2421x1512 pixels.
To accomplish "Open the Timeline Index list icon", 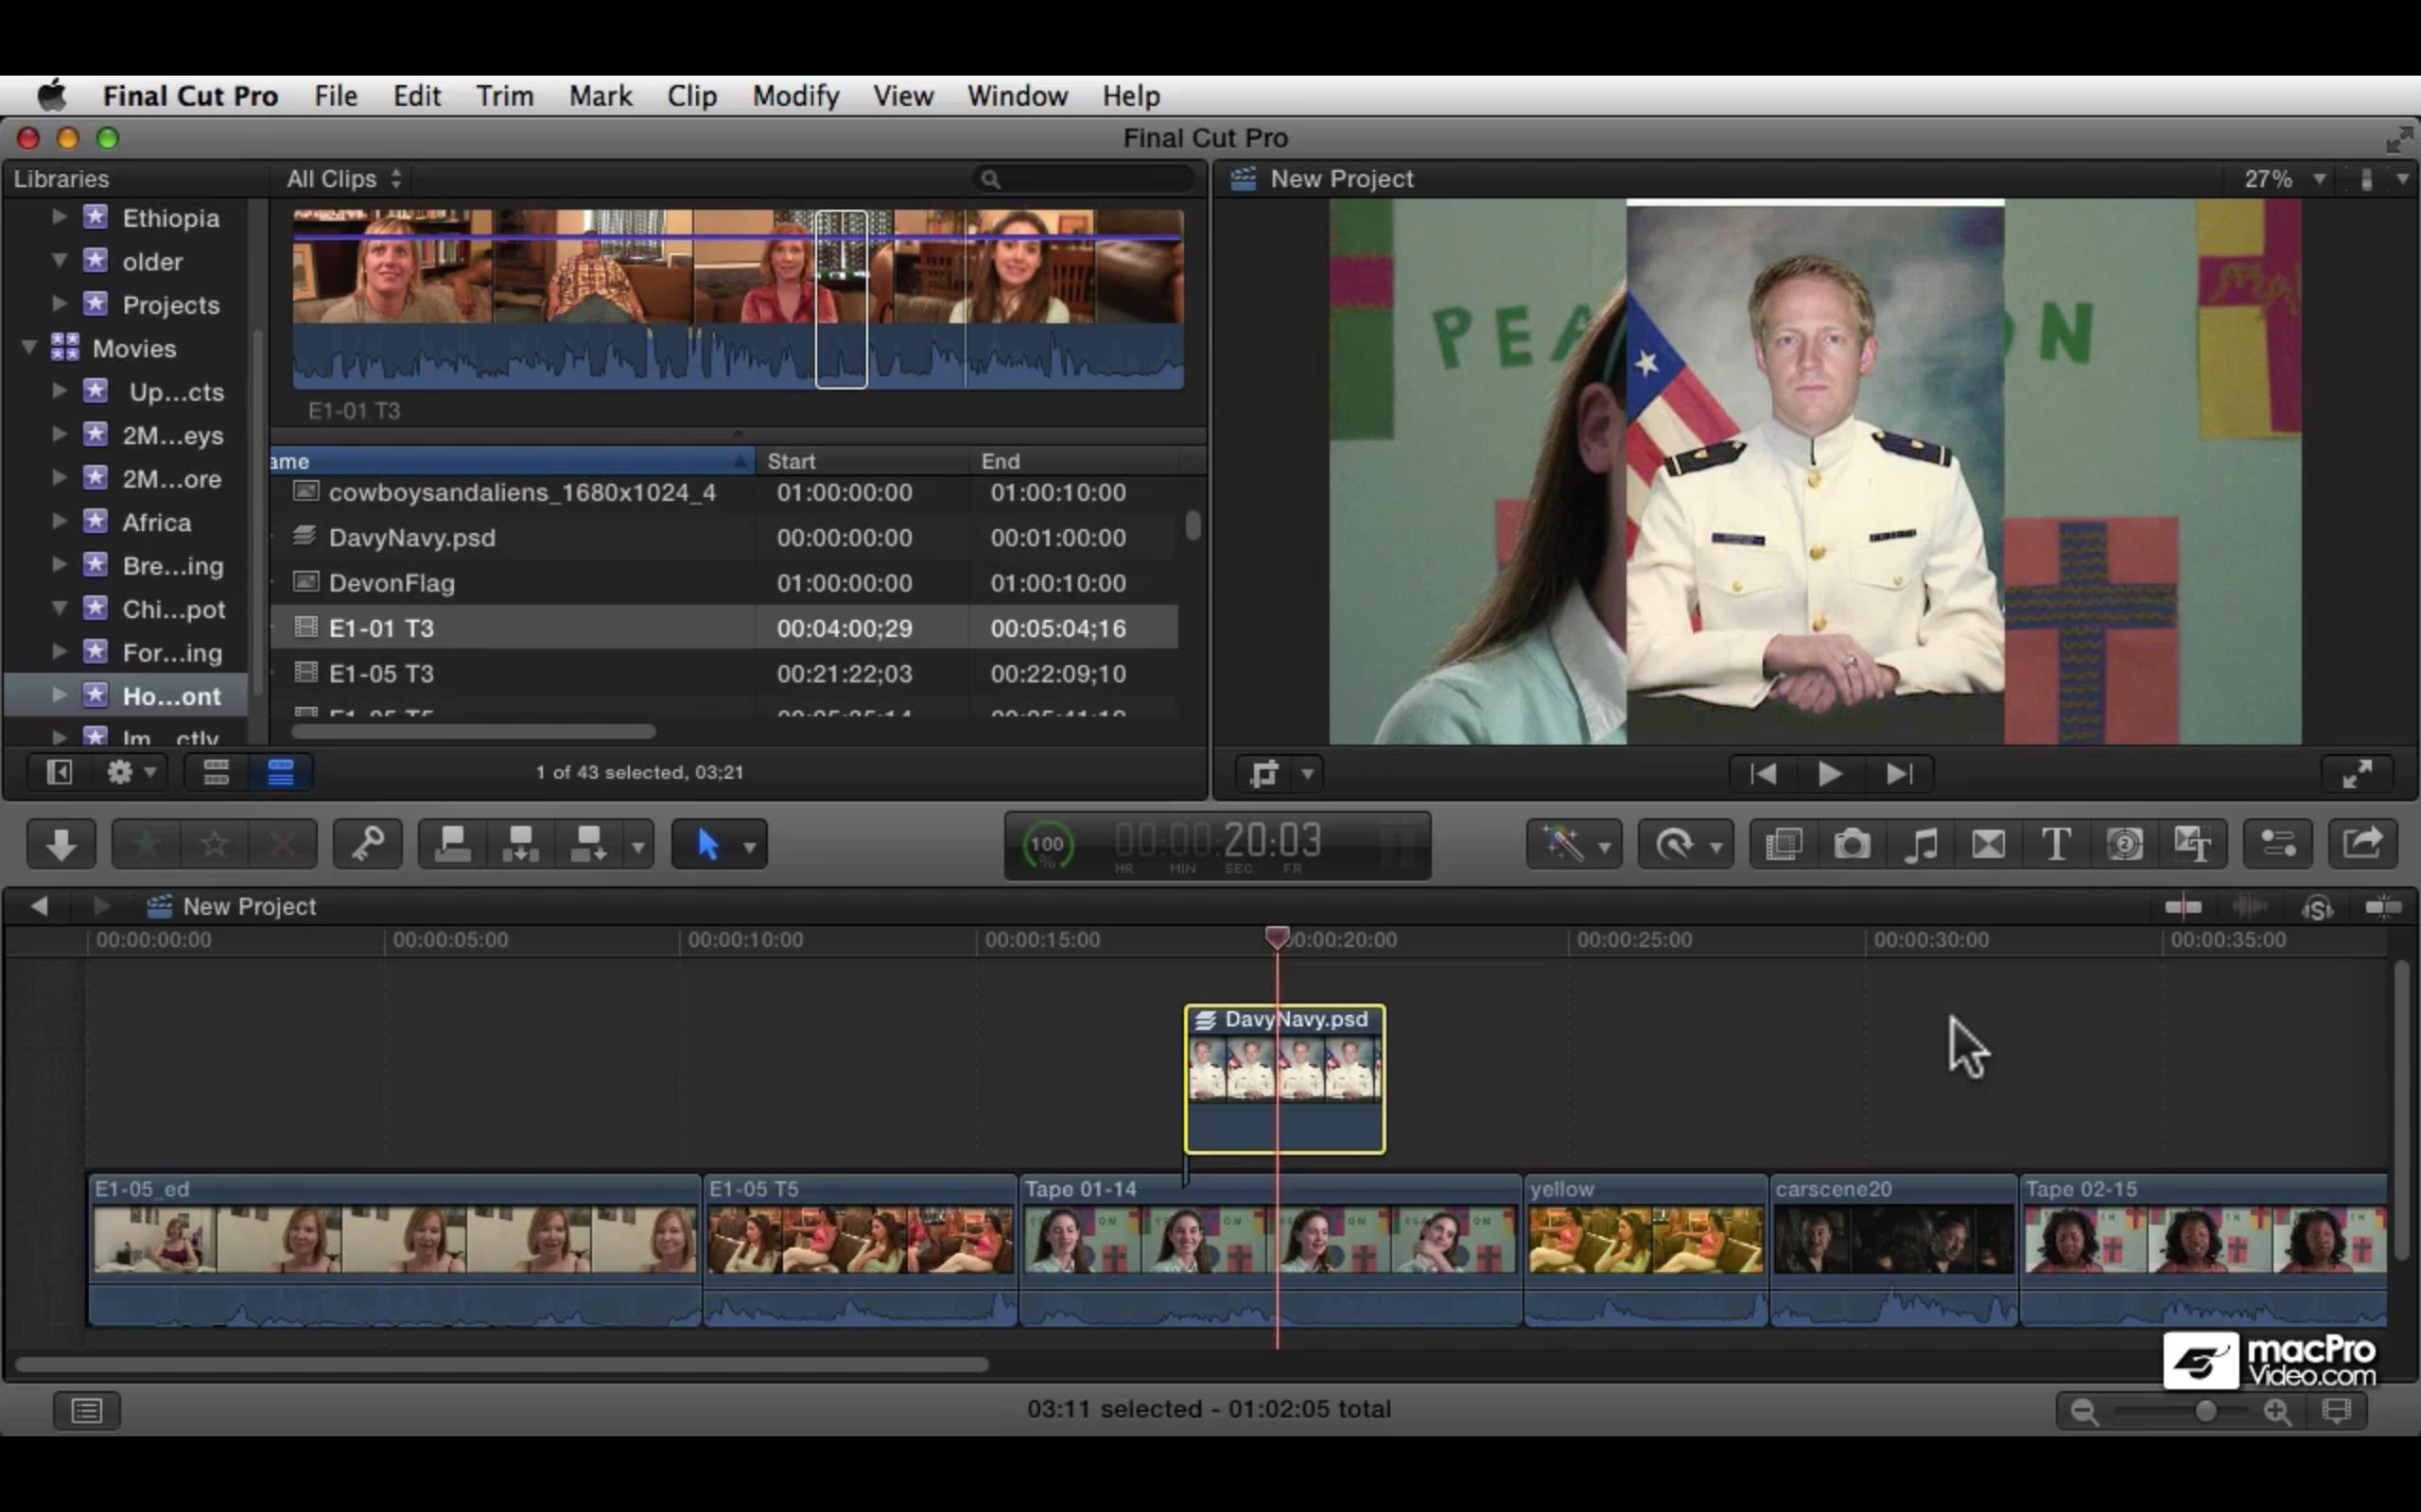I will click(87, 1410).
